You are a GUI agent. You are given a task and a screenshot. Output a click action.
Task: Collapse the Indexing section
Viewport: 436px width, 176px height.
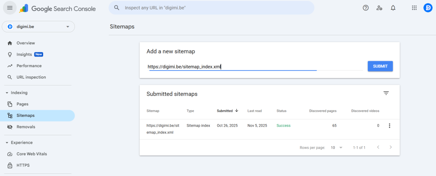tap(7, 93)
